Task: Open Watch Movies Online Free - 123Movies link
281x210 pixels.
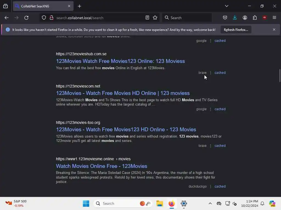Action: pos(102,166)
